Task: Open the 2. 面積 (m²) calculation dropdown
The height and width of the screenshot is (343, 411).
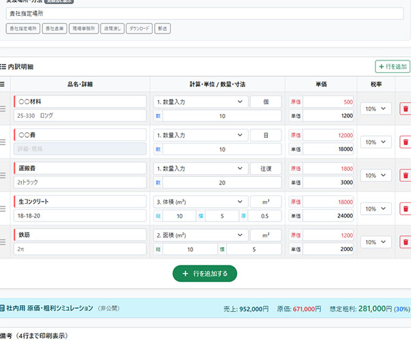Action: coord(201,235)
